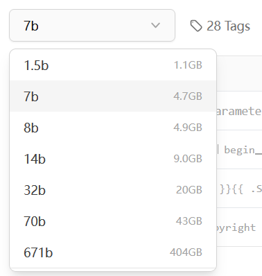The height and width of the screenshot is (276, 262).
Task: Click the 404GB size label
Action: tap(186, 252)
